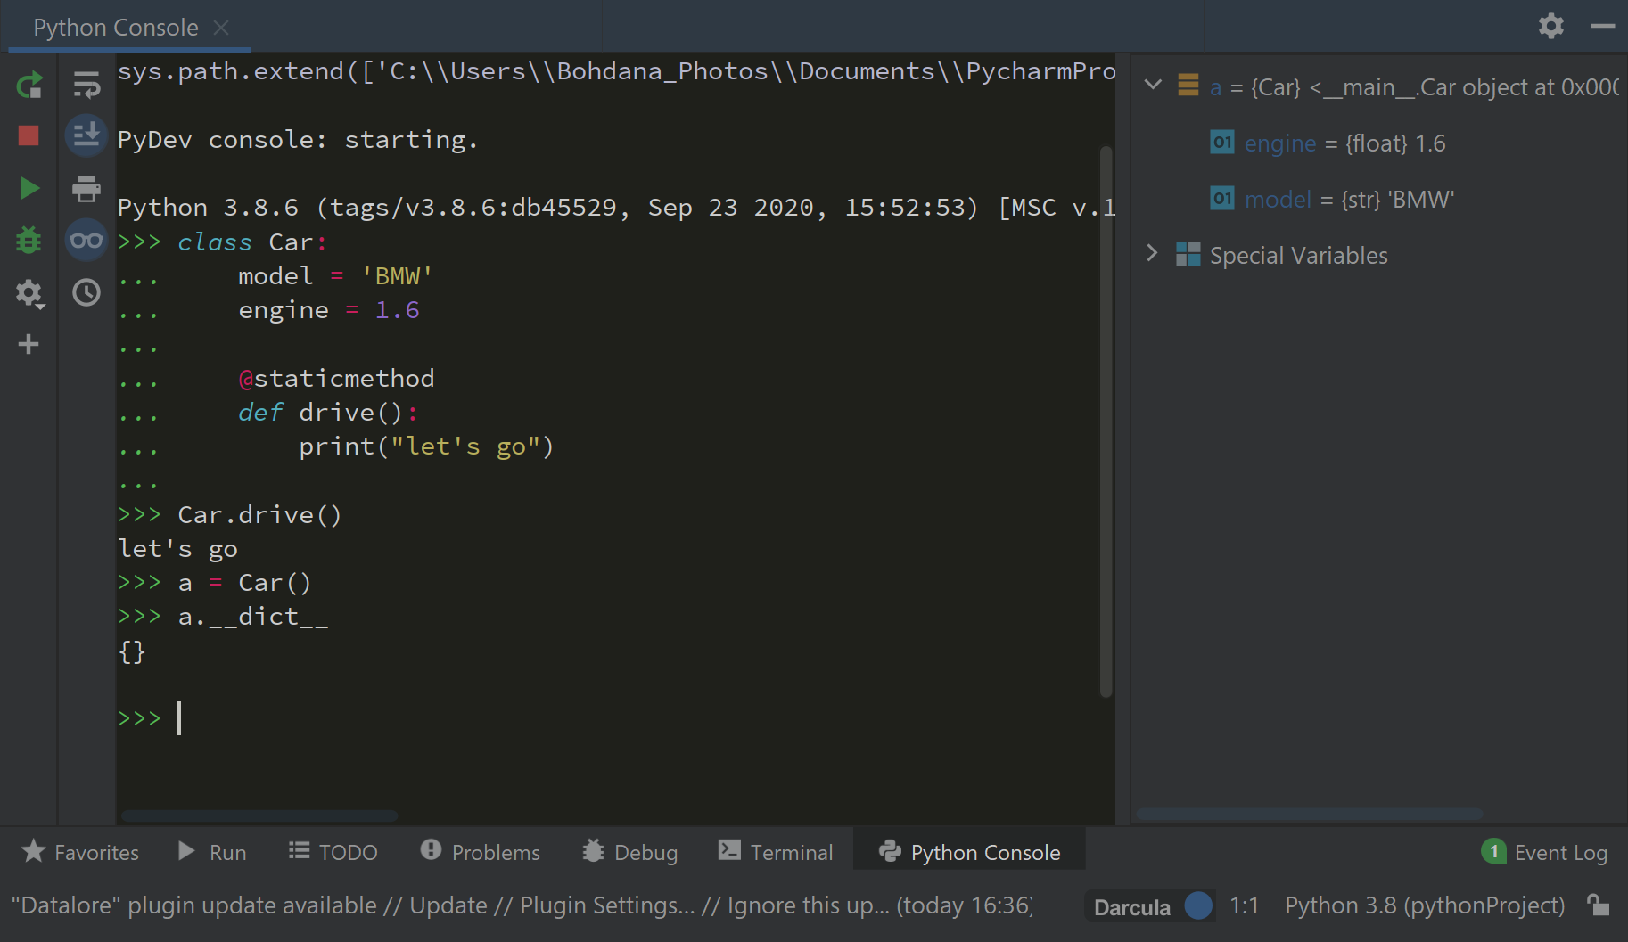This screenshot has width=1628, height=942.
Task: Rerun the Python console
Action: (x=29, y=86)
